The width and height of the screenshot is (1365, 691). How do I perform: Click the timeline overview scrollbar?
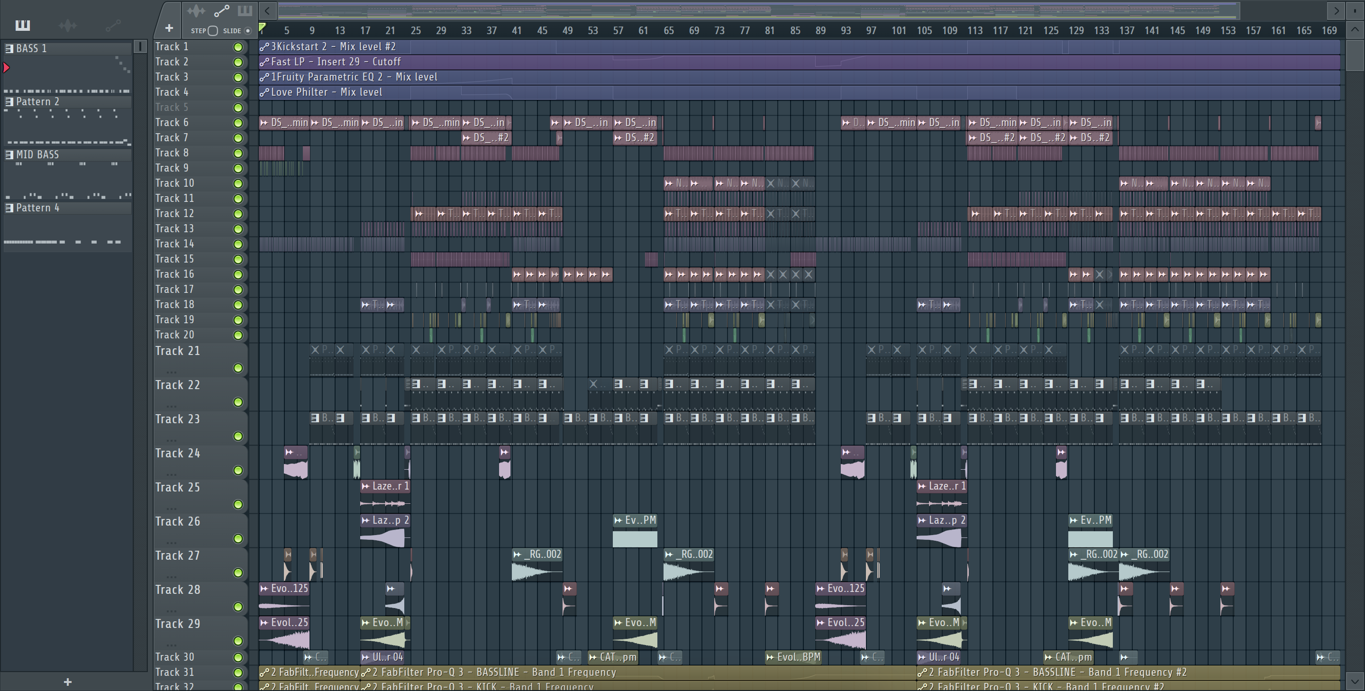[758, 10]
